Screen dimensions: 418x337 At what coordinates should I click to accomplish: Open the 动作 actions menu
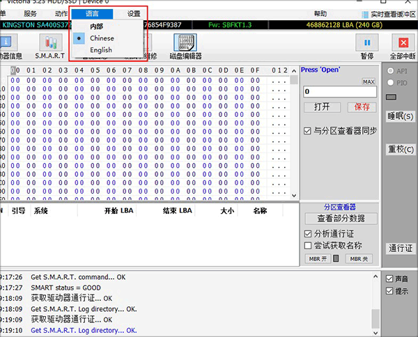61,14
